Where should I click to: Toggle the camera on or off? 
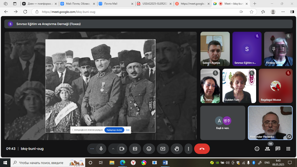point(122,149)
